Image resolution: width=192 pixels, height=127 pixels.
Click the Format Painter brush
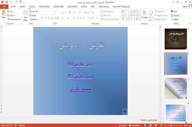pyautogui.click(x=8, y=19)
